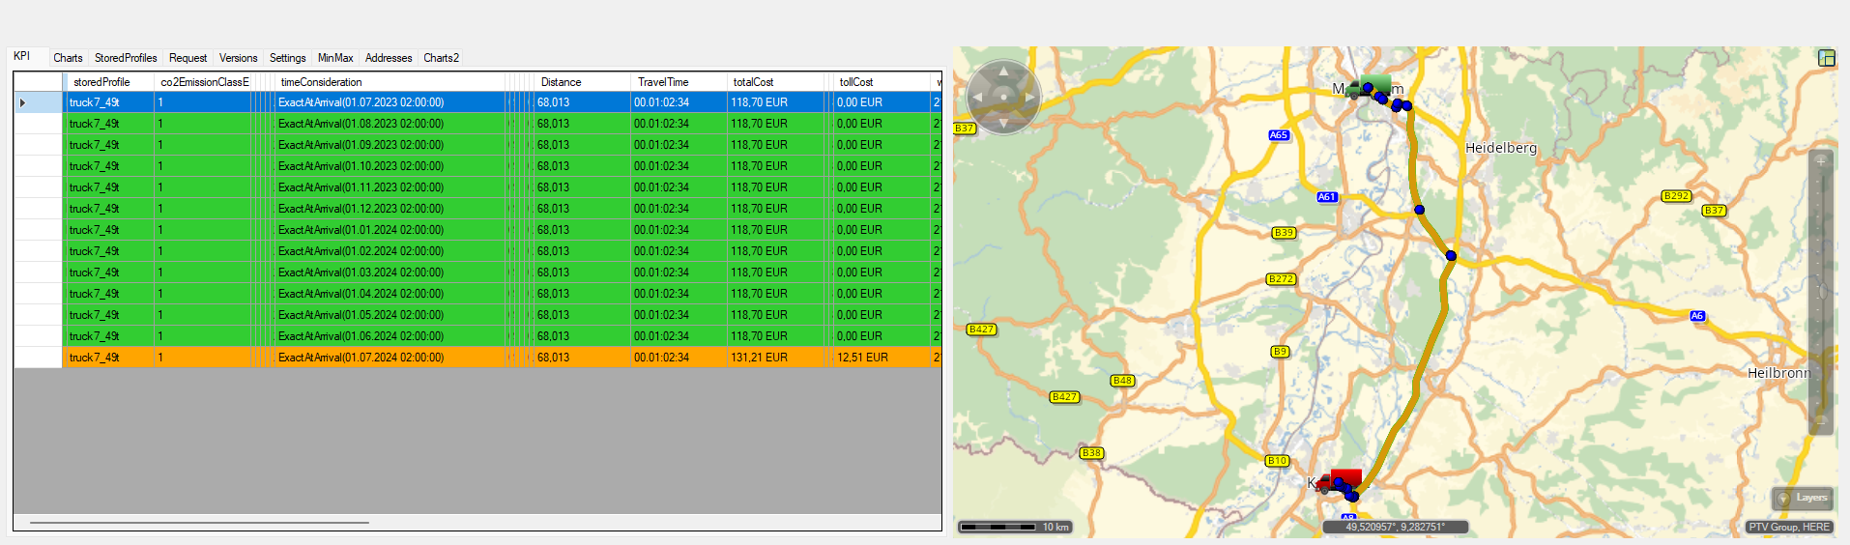Pan the map left with the compass arrow
Viewport: 1850px width, 545px height.
click(977, 98)
